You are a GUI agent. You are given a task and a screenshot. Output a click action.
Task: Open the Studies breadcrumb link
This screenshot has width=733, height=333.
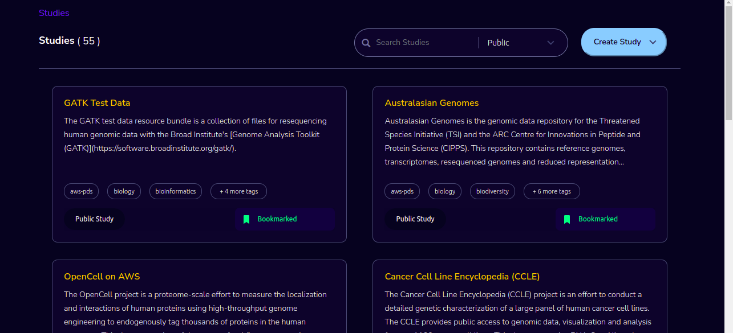click(54, 13)
